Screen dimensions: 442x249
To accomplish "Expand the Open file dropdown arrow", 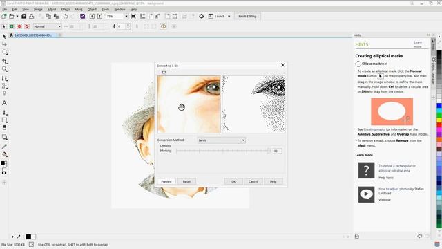I will 17,17.
